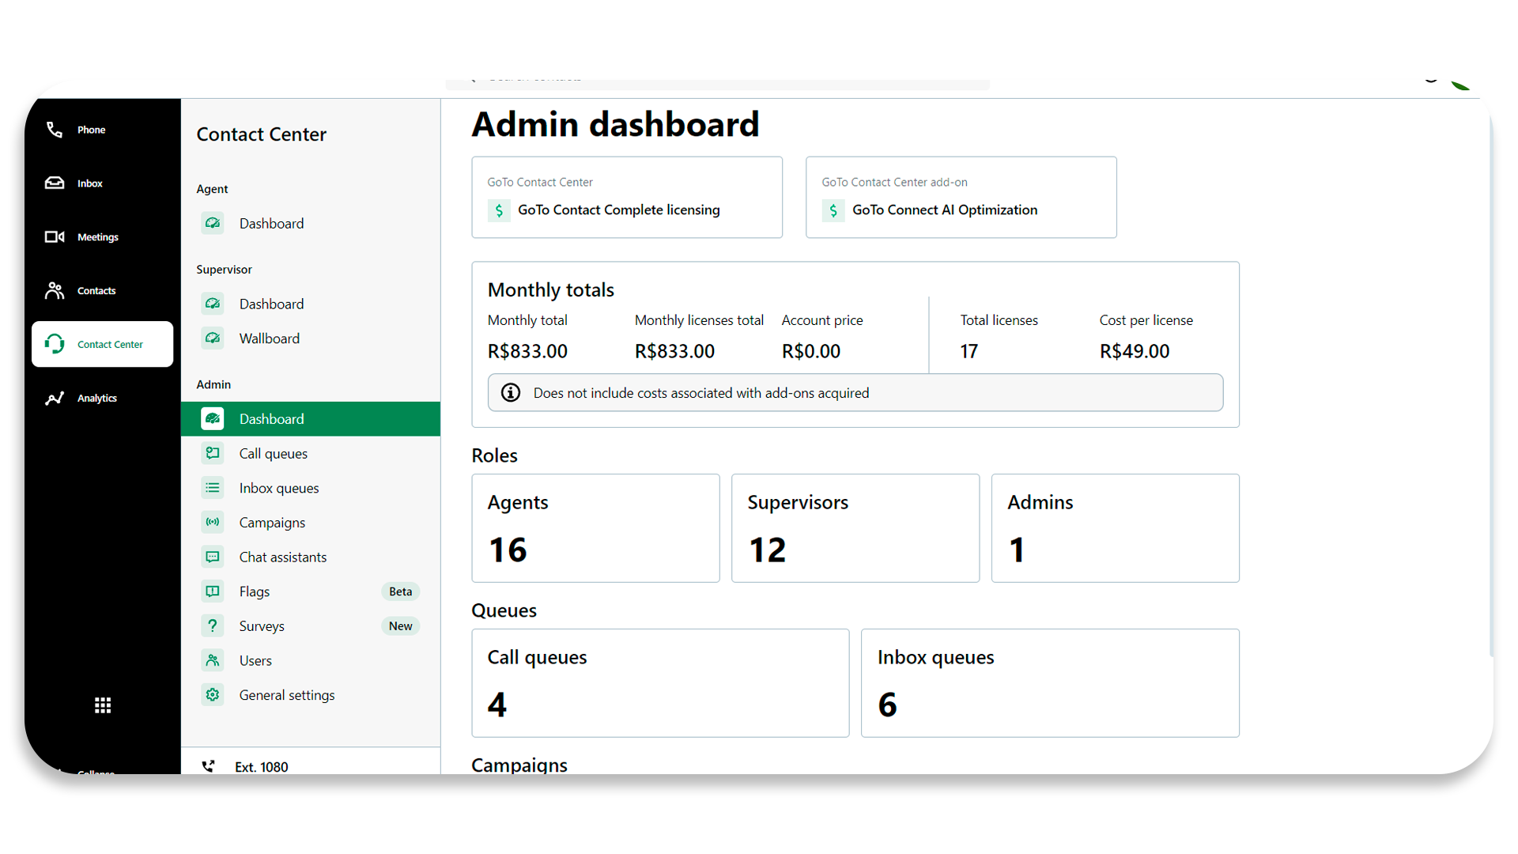This screenshot has height=854, width=1518.
Task: Open General settings page
Action: [310, 695]
